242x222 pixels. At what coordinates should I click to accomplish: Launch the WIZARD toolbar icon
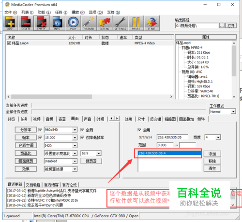[x=89, y=23]
